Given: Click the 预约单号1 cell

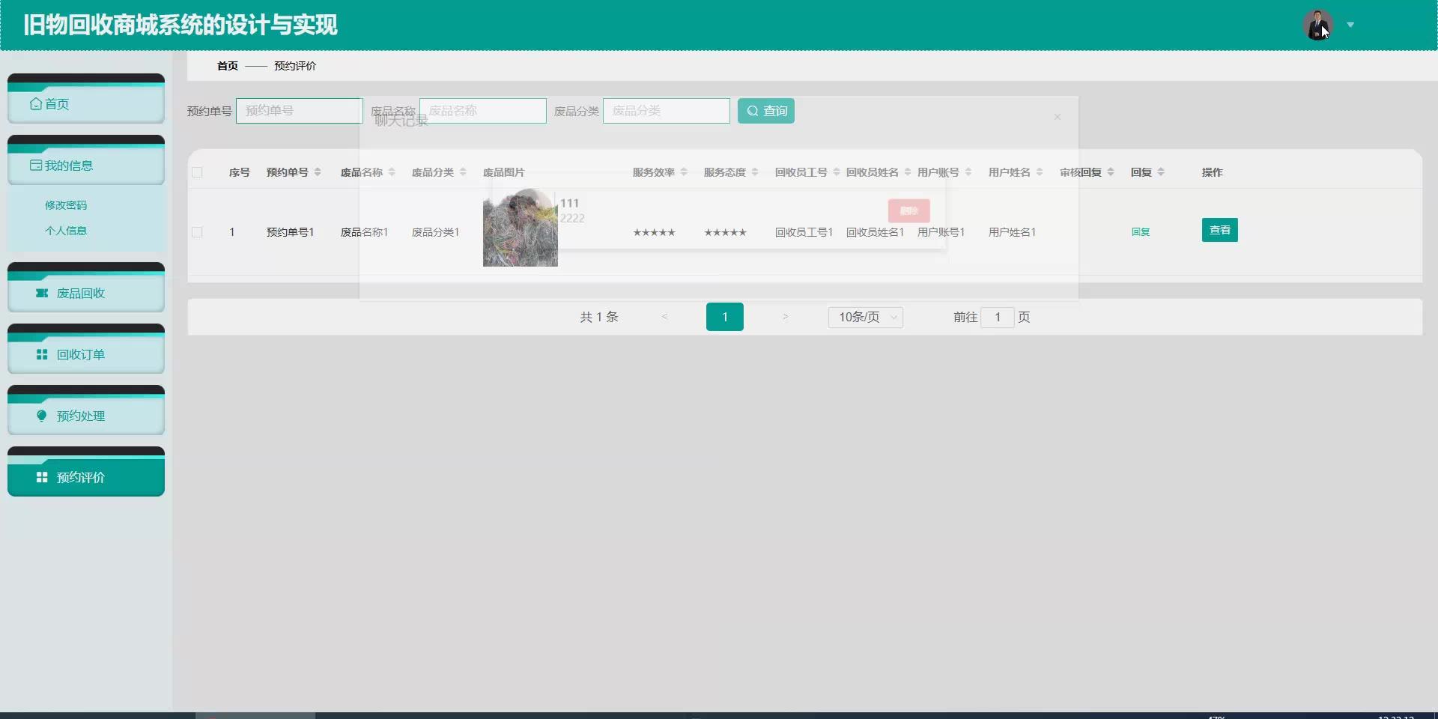Looking at the screenshot, I should tap(291, 232).
